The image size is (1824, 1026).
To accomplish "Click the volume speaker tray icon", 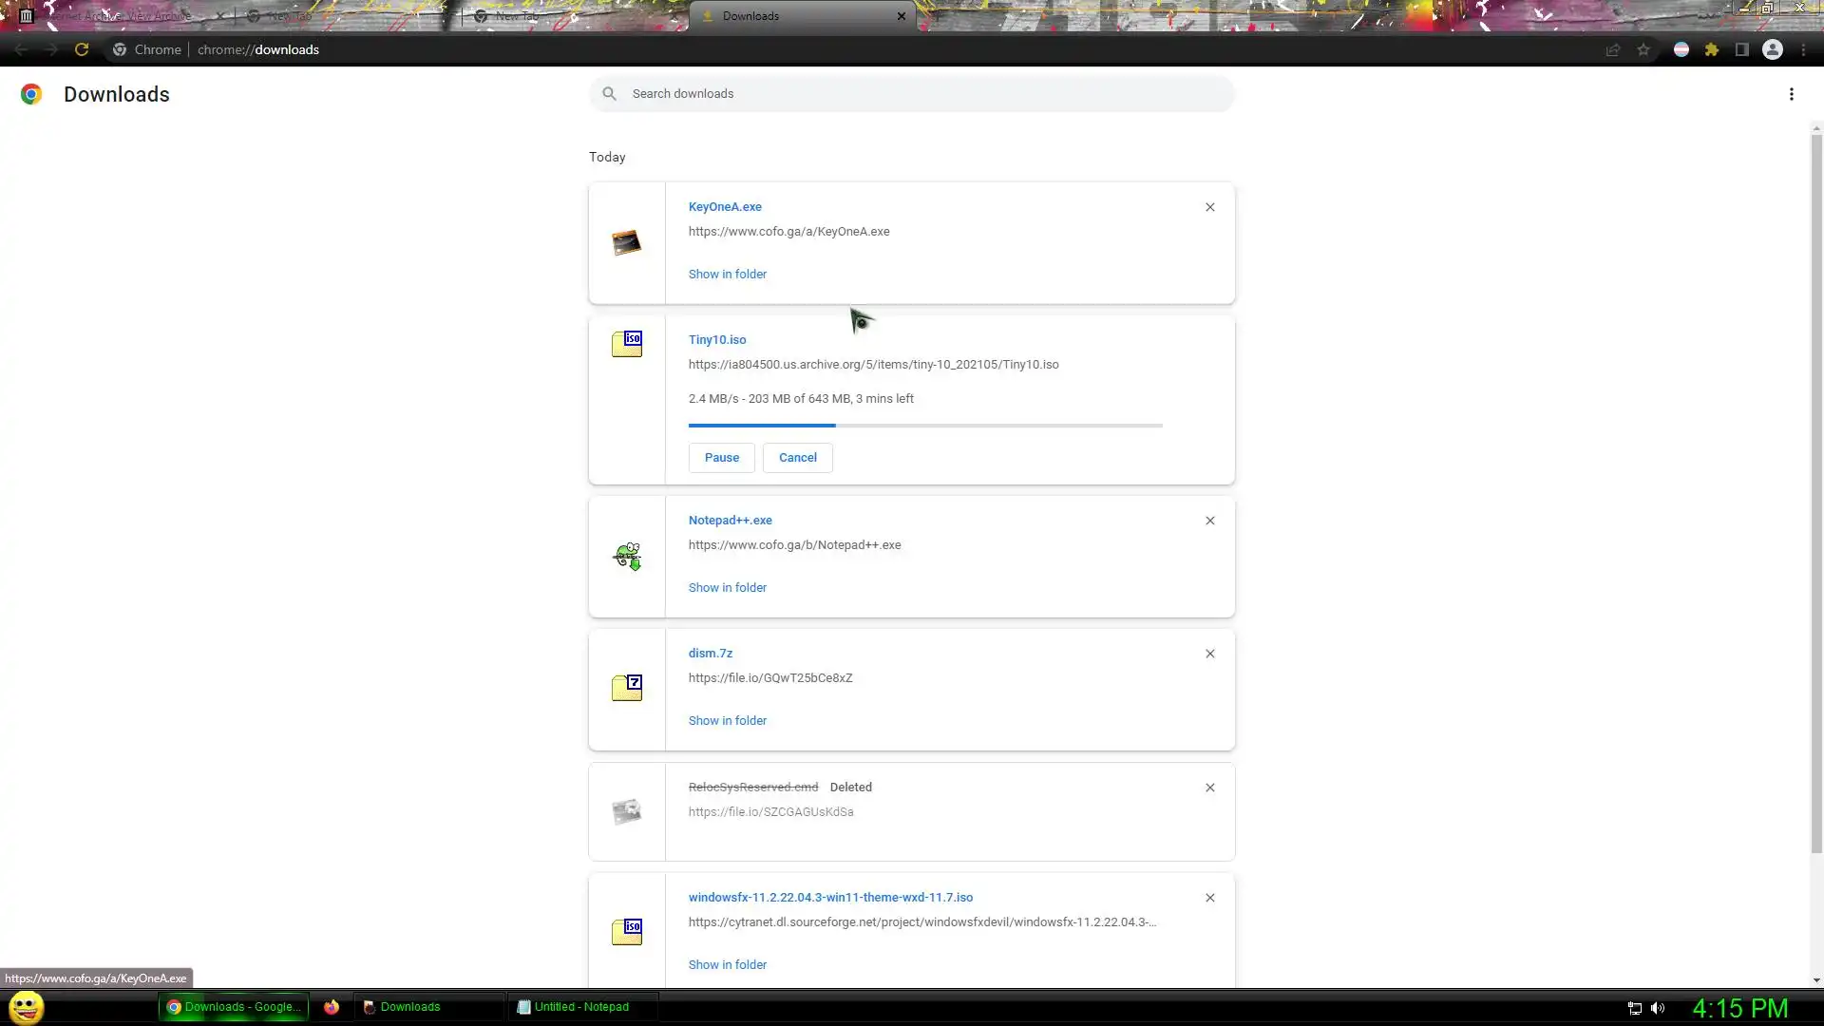I will pos(1658,1008).
